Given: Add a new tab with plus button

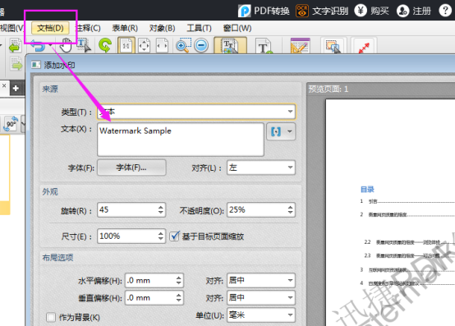Looking at the screenshot, I should tap(16, 88).
